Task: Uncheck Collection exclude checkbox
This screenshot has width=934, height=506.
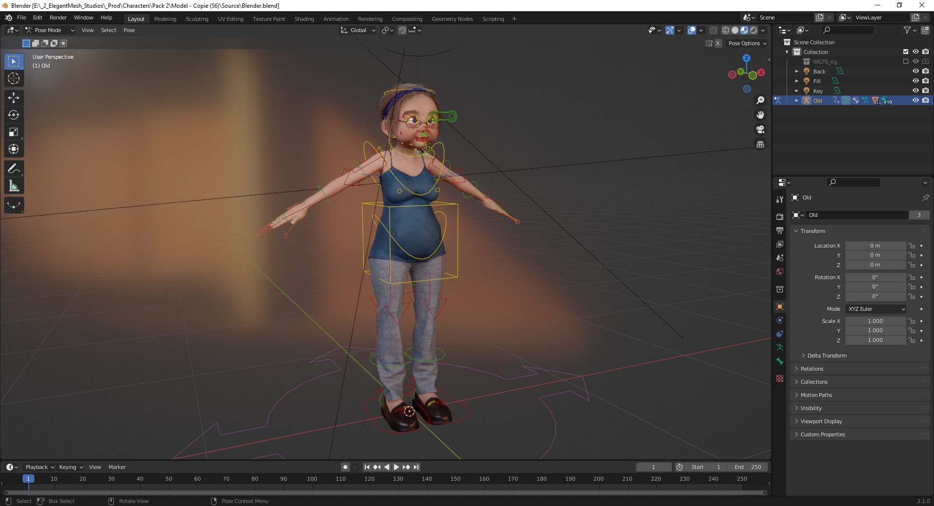Action: (x=906, y=52)
